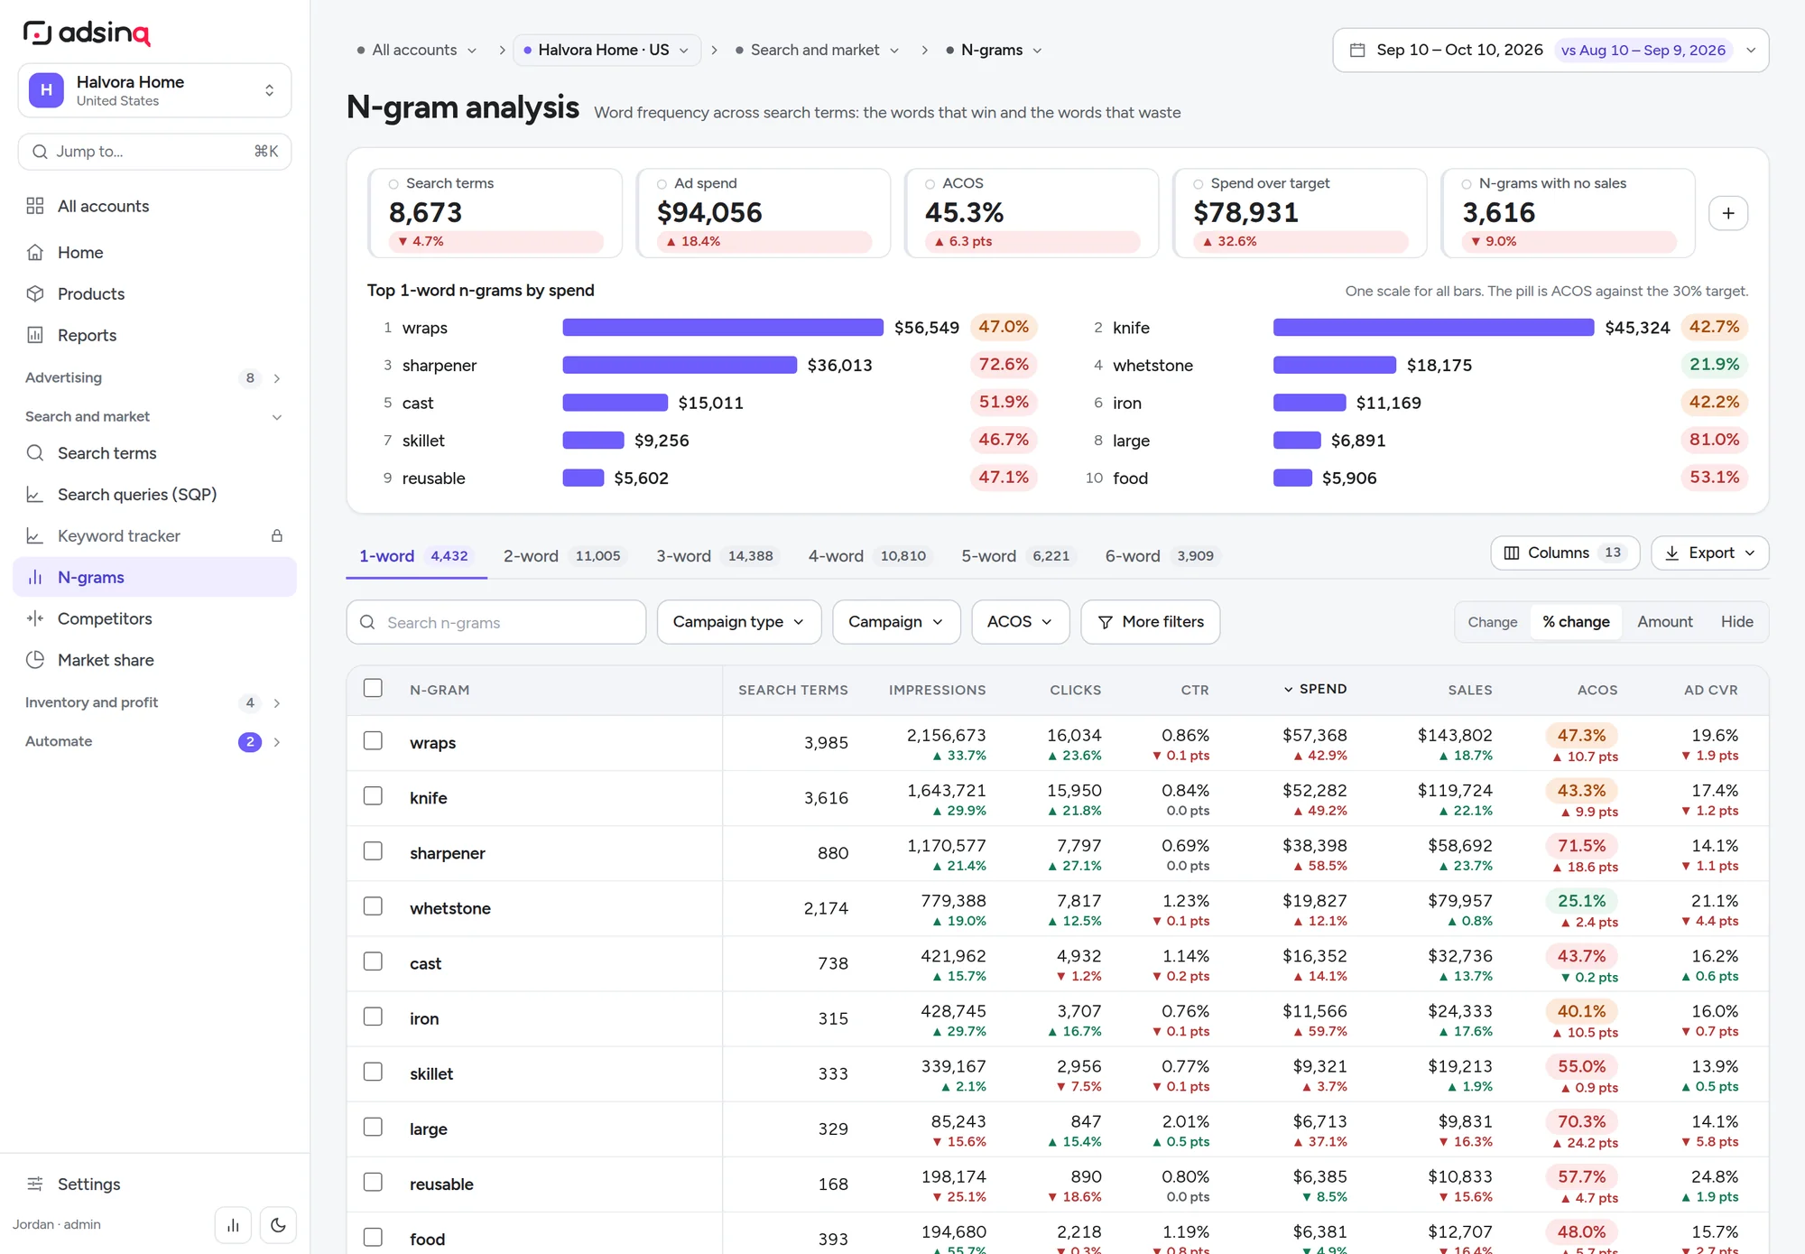The image size is (1805, 1254).
Task: Go to Home via house icon
Action: click(x=35, y=253)
